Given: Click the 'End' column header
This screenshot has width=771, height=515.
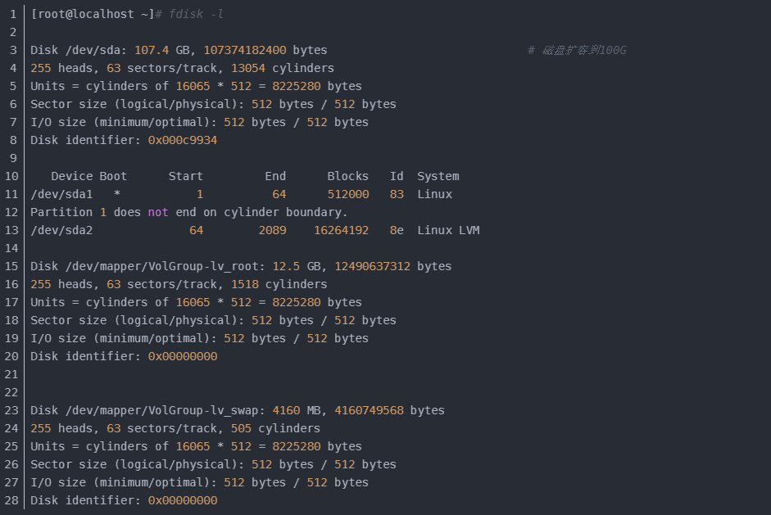Looking at the screenshot, I should click(275, 176).
